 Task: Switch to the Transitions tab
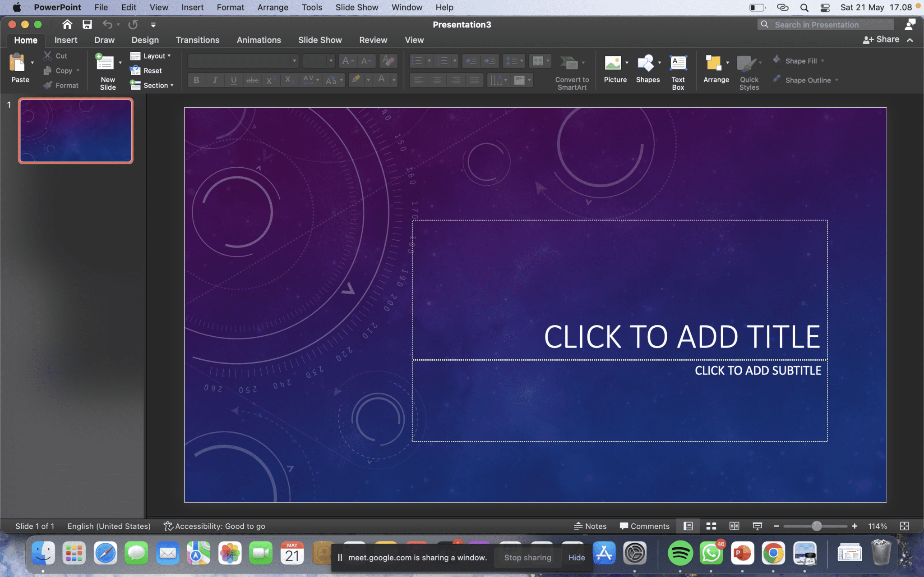point(198,40)
